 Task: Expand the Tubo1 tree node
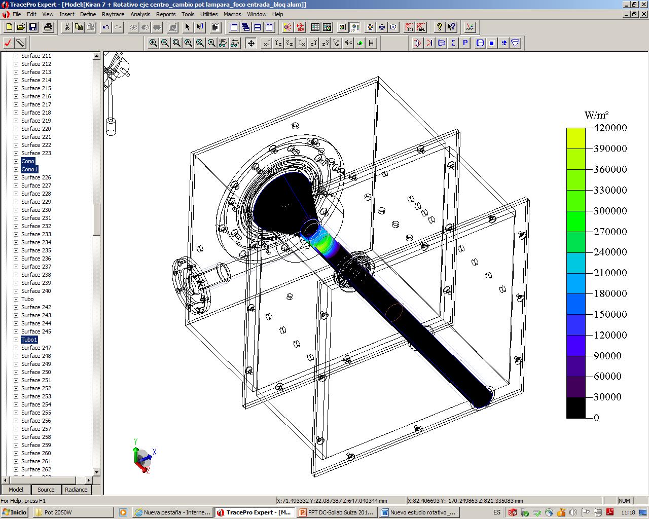point(16,340)
